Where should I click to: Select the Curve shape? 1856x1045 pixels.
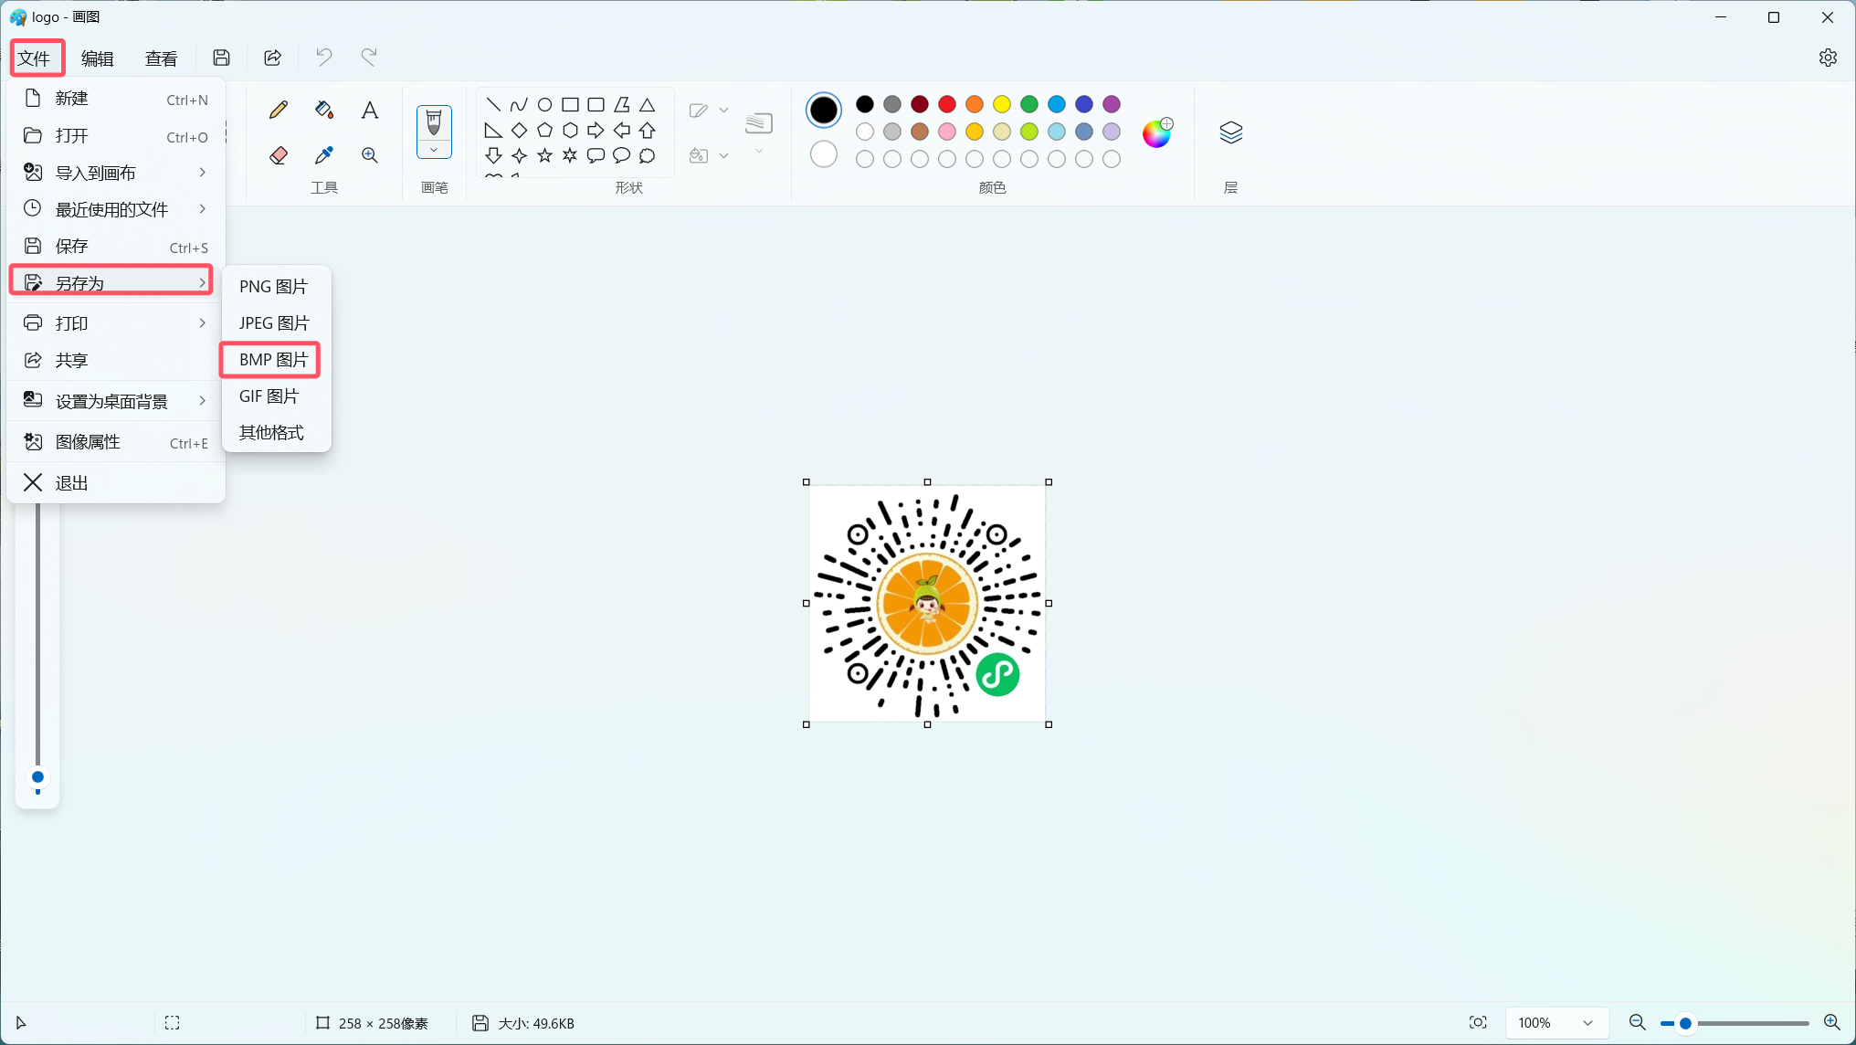pyautogui.click(x=519, y=104)
